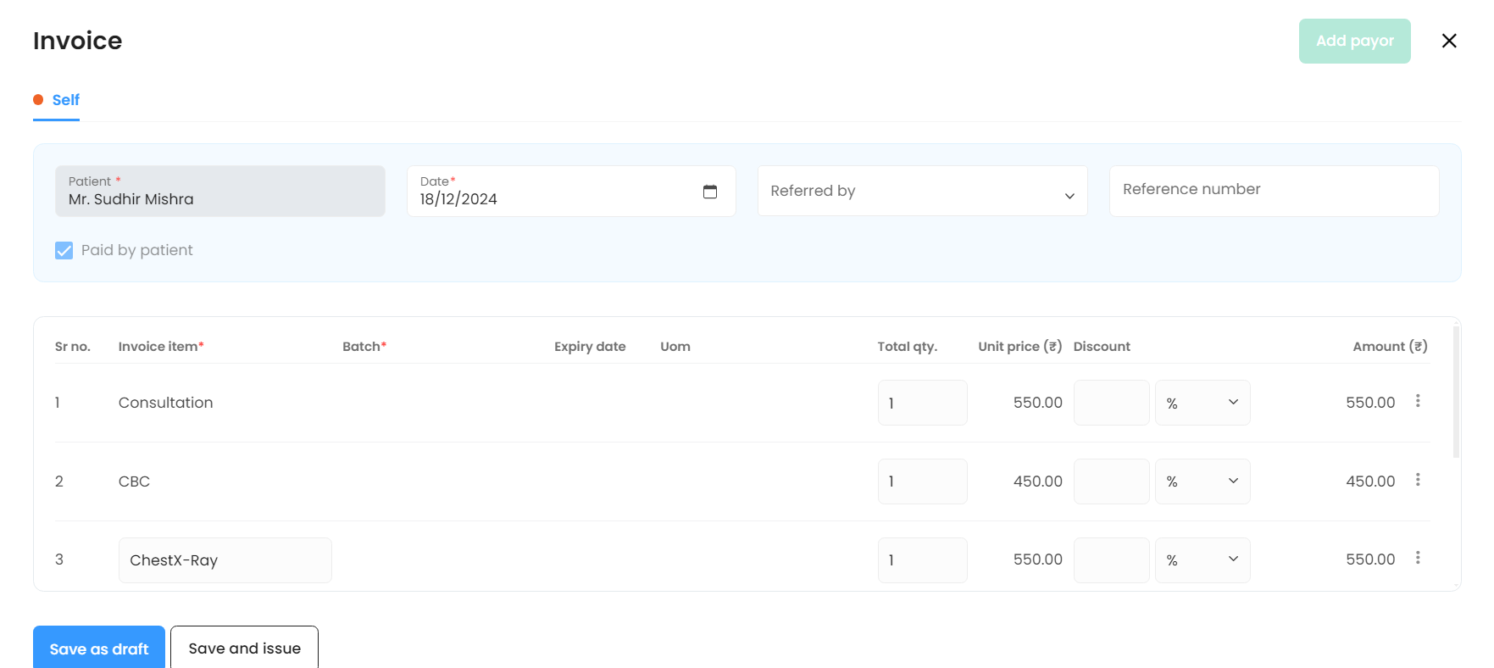The image size is (1494, 668).
Task: Click Consultation amount 550.00 in Amount column
Action: (1370, 403)
